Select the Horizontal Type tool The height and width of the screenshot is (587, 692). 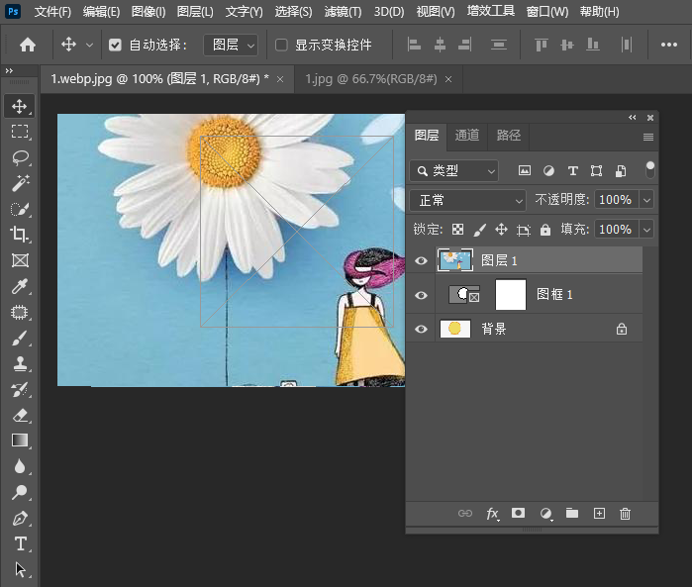(x=20, y=543)
